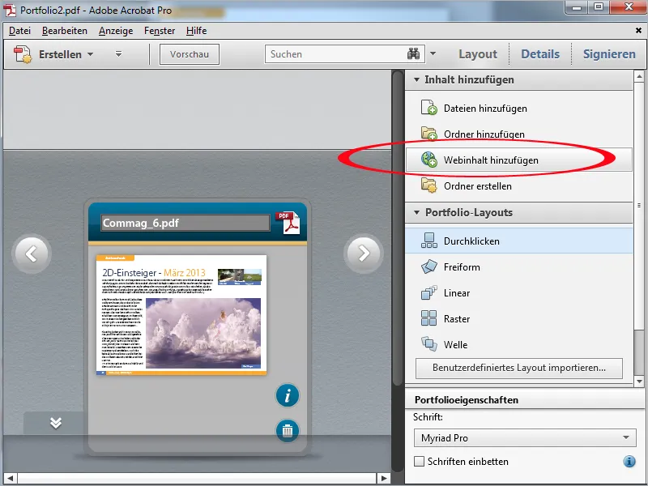Open the Signieren pane
Image resolution: width=648 pixels, height=486 pixels.
(609, 54)
